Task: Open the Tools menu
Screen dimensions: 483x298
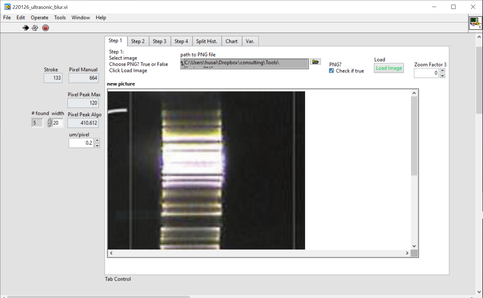Action: click(60, 17)
